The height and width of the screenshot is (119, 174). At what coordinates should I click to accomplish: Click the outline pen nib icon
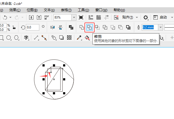coord(138,27)
